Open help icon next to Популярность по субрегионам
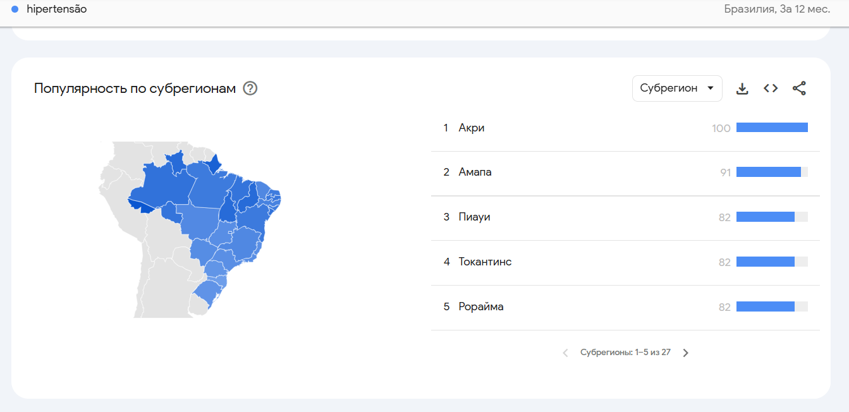 [x=250, y=88]
